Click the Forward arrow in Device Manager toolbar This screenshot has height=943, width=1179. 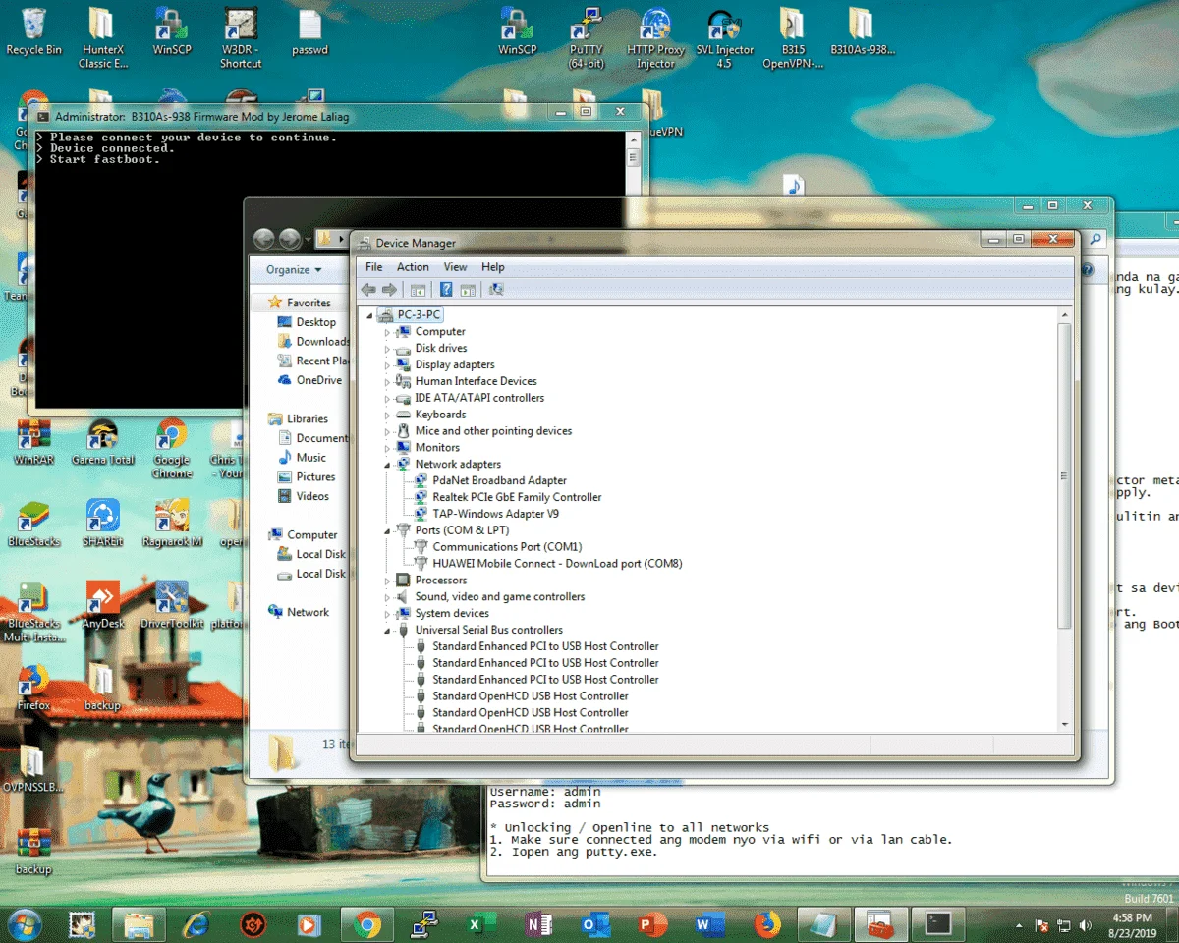tap(389, 290)
